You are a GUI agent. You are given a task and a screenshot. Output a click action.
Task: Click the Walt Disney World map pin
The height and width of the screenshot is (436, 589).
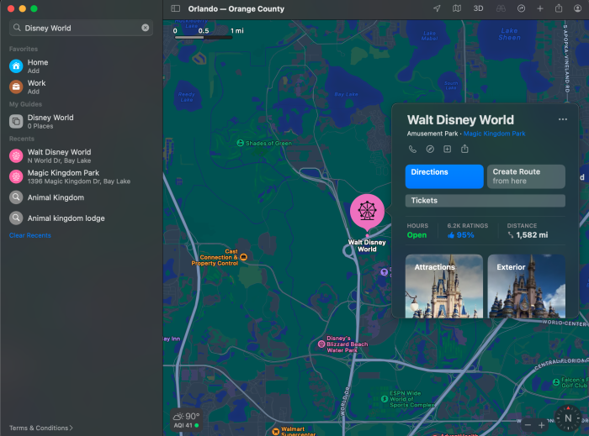click(x=367, y=211)
